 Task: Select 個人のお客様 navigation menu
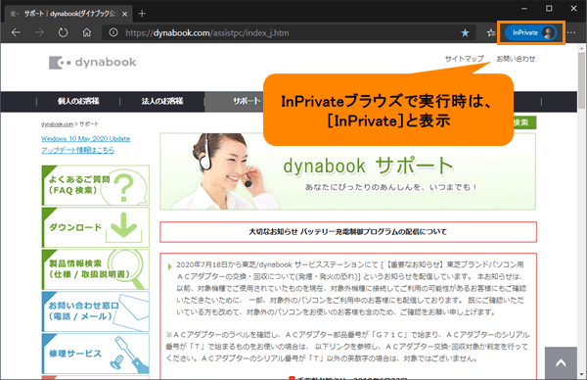[x=78, y=101]
